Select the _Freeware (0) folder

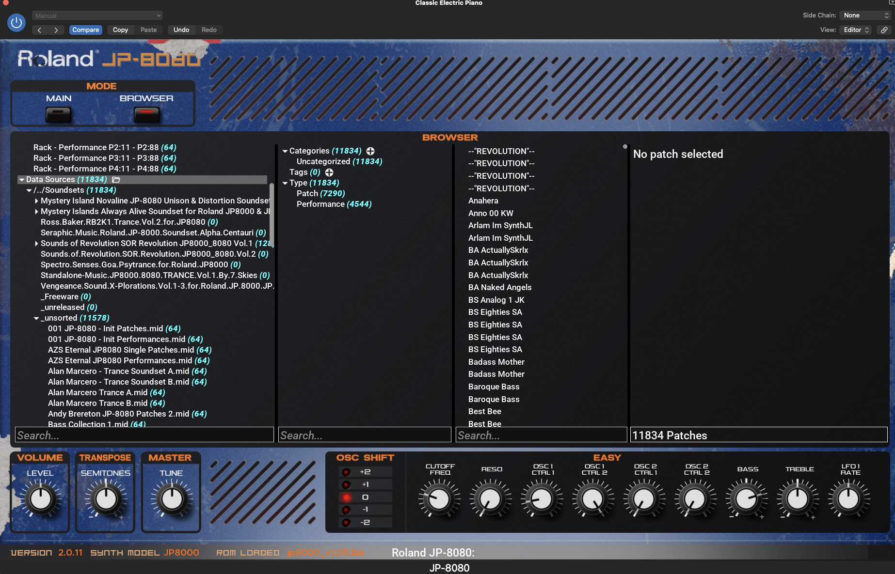[65, 297]
